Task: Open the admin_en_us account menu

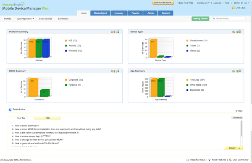Action: (241, 3)
